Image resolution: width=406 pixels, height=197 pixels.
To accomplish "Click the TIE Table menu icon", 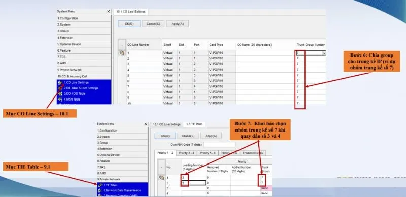I will tap(100, 185).
